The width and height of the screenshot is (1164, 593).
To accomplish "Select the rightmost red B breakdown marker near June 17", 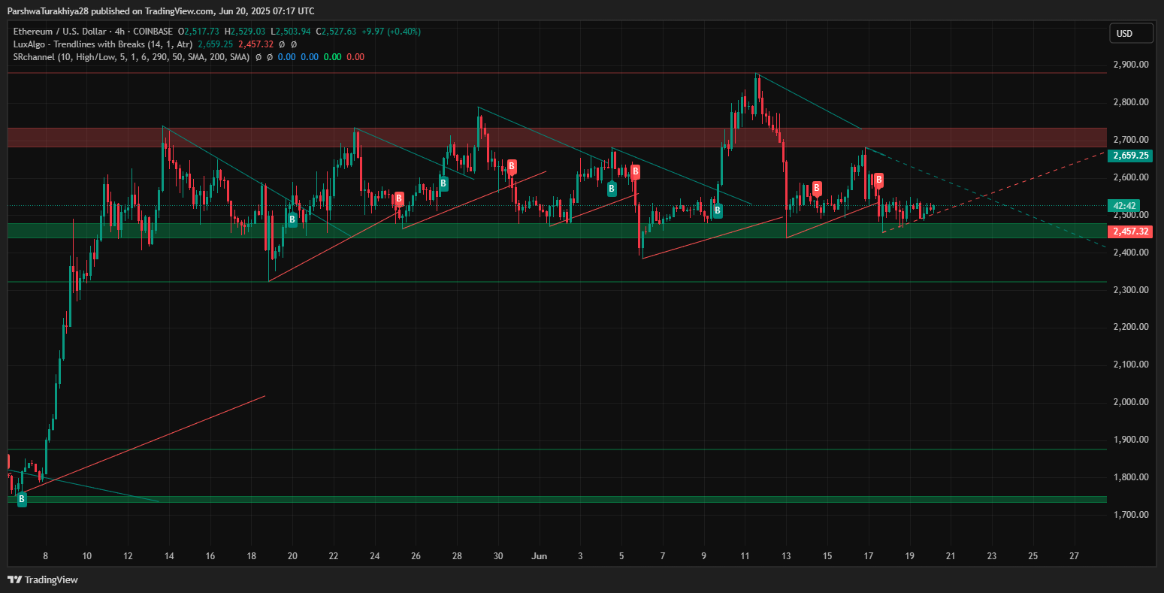I will tap(878, 180).
